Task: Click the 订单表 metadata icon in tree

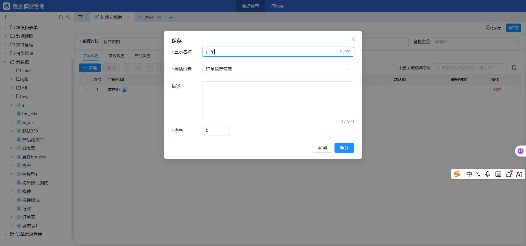Action: click(19, 217)
